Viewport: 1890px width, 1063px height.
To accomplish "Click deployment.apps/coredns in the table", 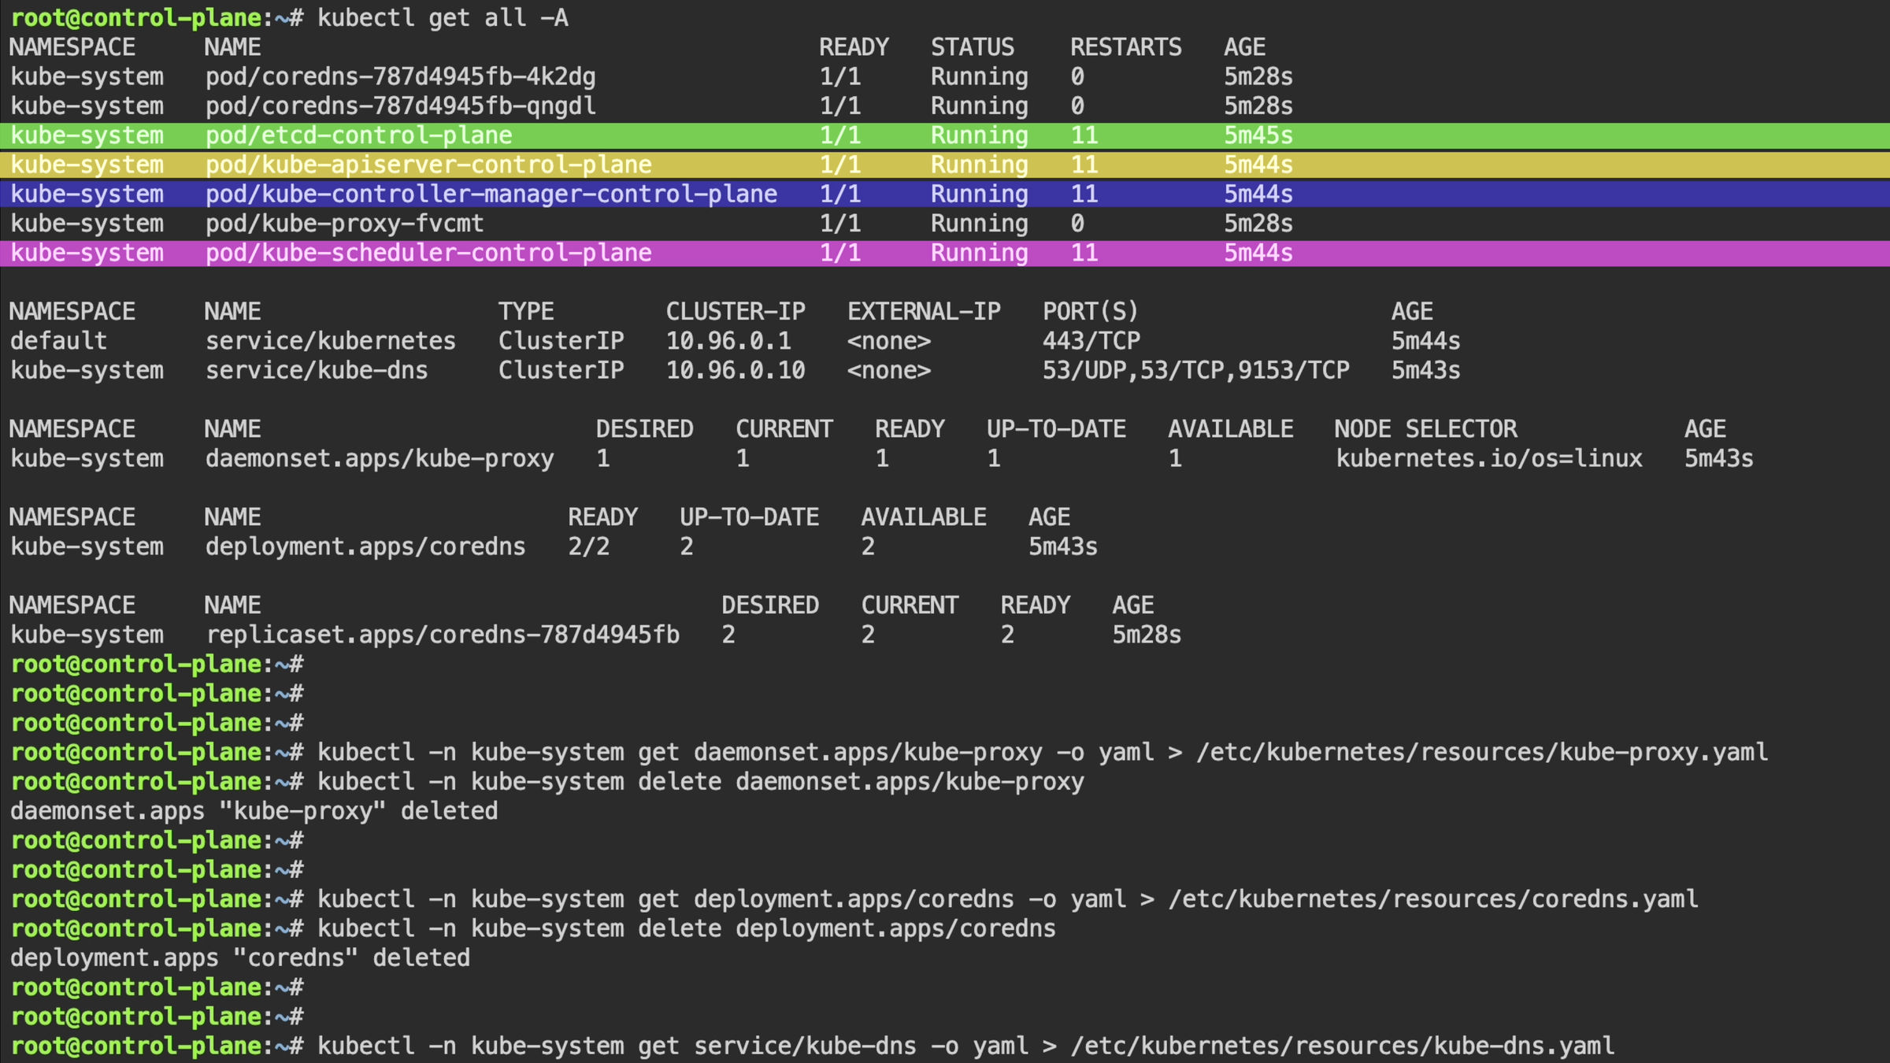I will pos(365,546).
